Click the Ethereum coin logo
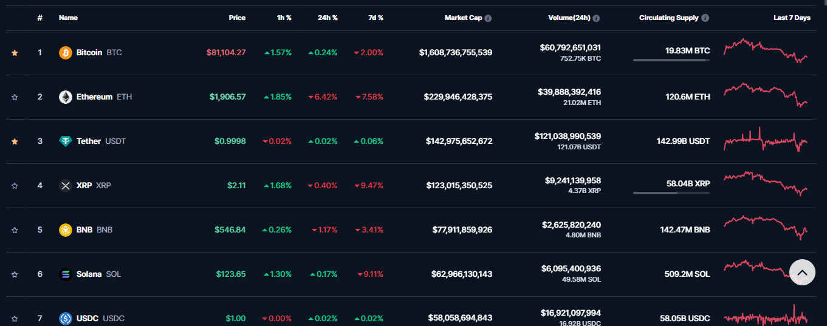827x326 pixels. click(x=65, y=97)
